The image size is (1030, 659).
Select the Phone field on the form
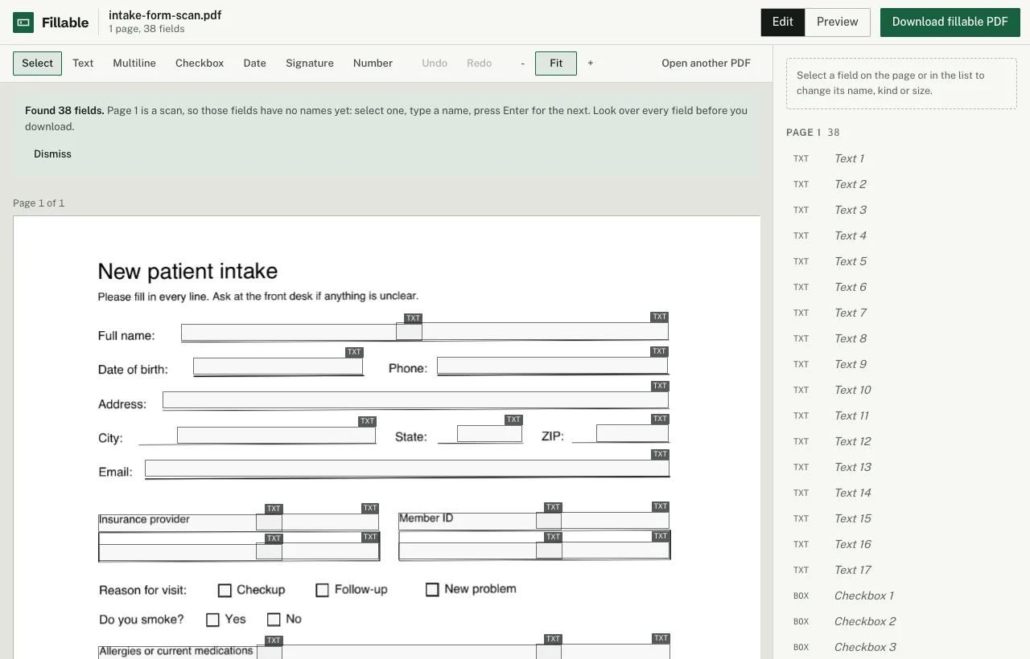tap(552, 366)
